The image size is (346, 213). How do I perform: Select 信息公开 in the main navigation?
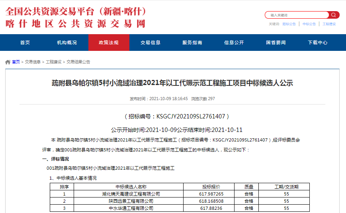[x=234, y=43]
